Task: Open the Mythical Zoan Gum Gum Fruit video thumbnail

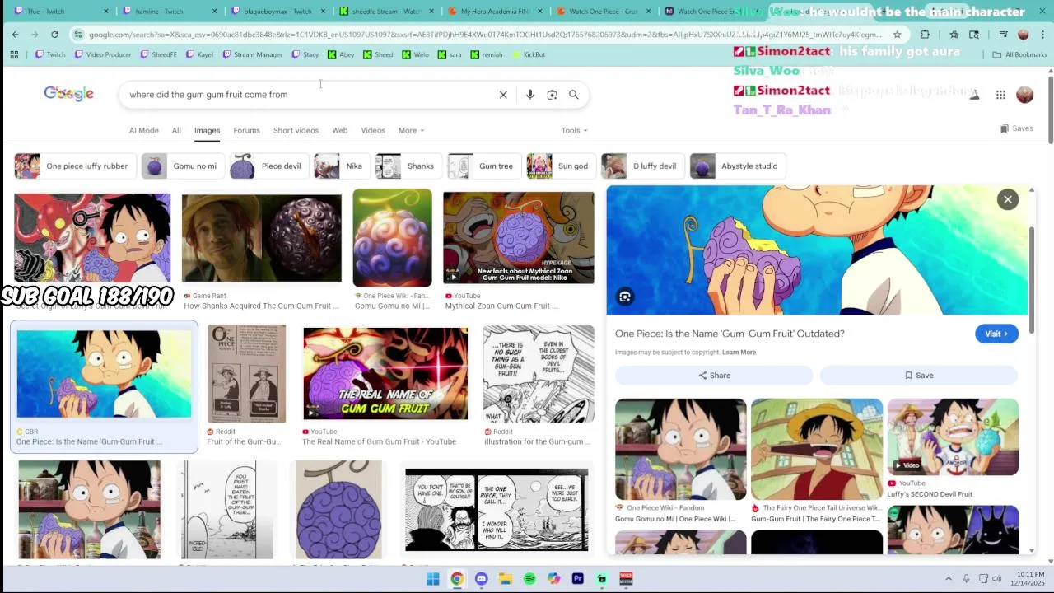Action: click(x=518, y=238)
